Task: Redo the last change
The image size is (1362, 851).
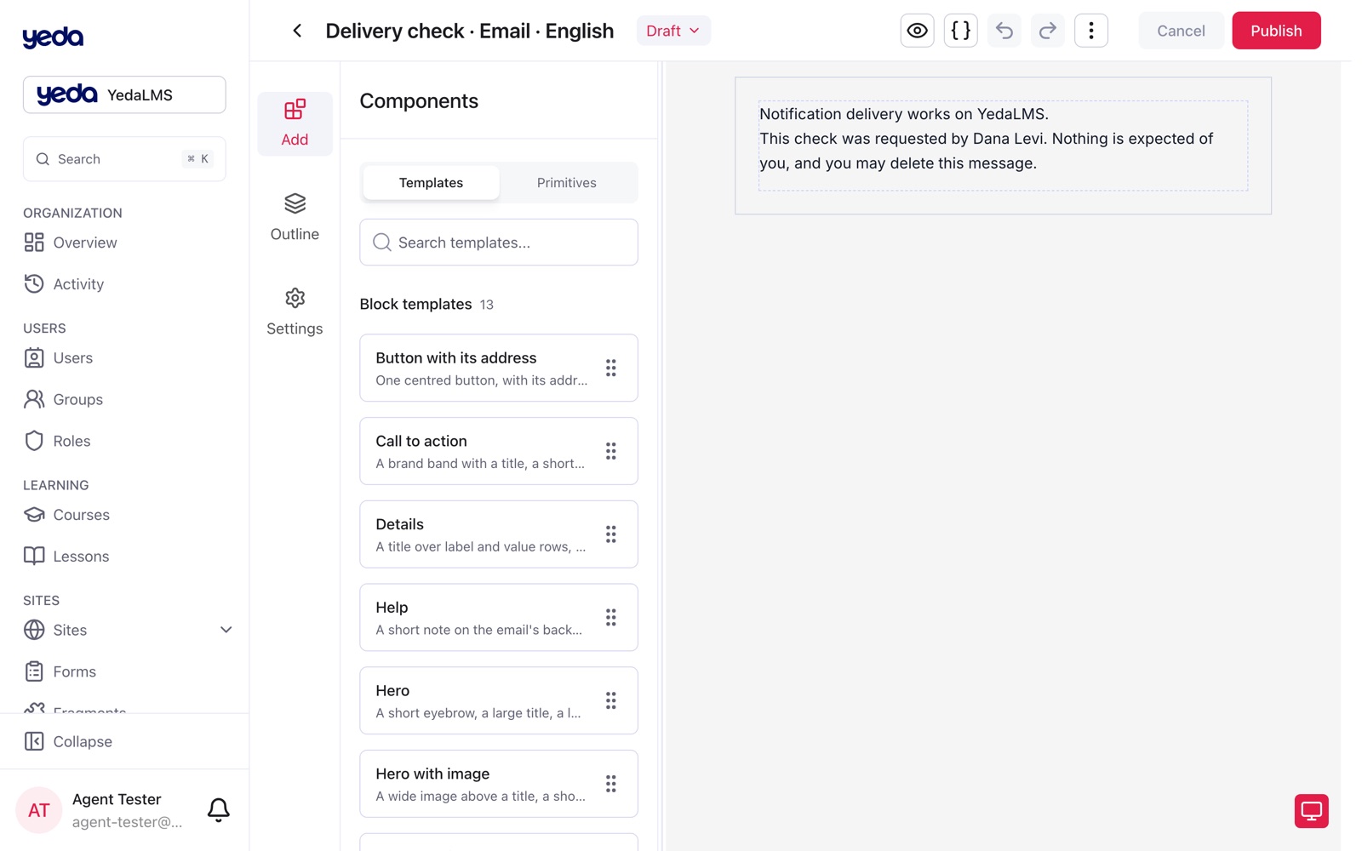Action: pyautogui.click(x=1048, y=31)
